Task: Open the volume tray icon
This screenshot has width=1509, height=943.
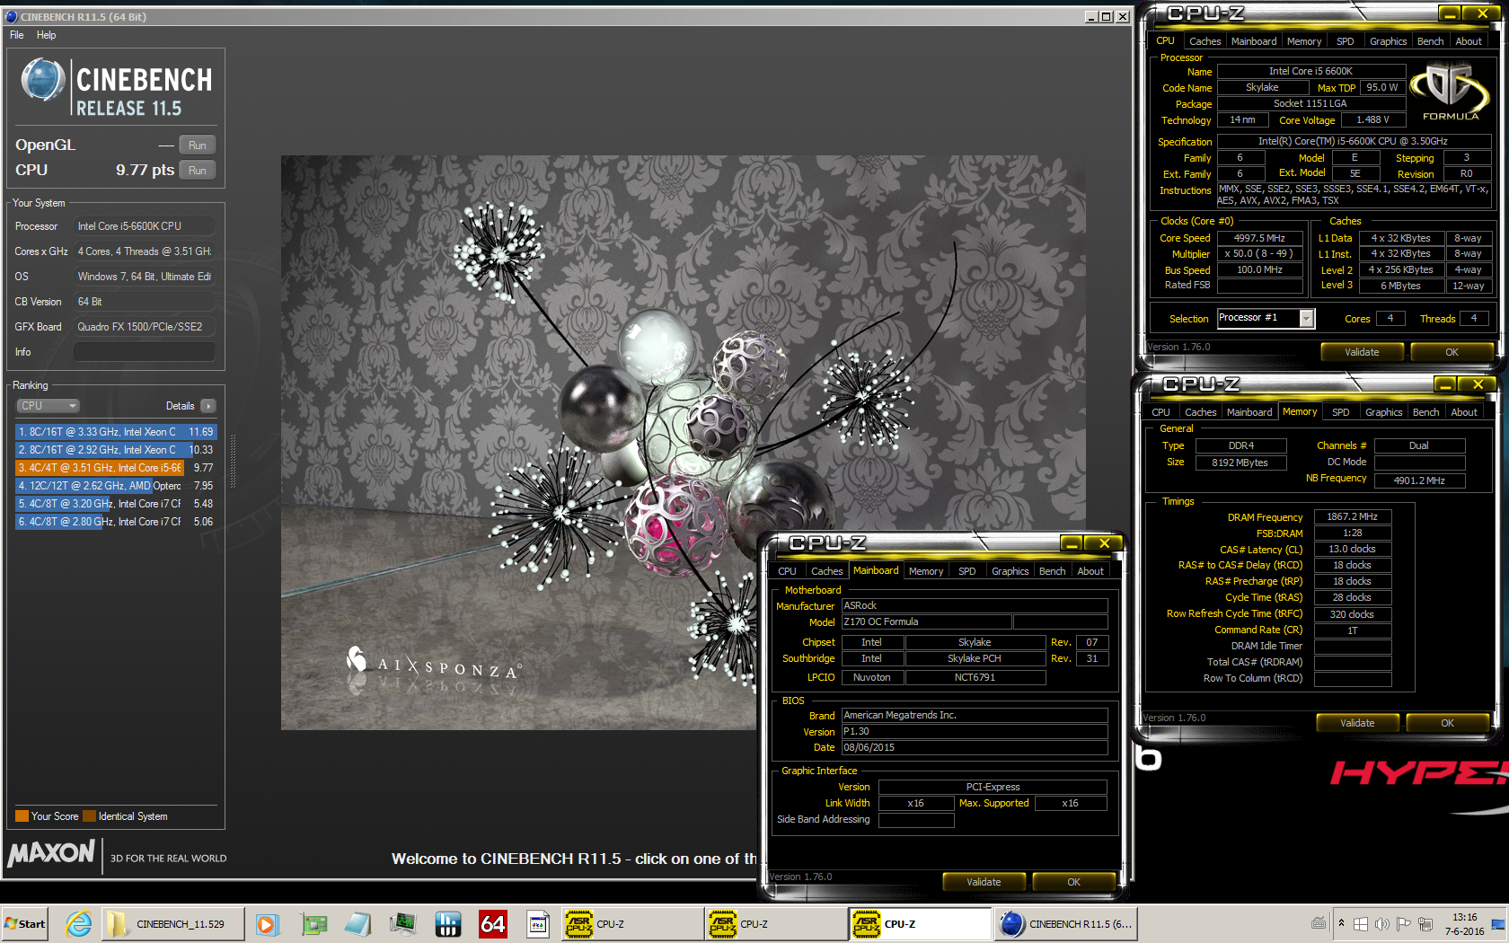Action: point(1381,923)
